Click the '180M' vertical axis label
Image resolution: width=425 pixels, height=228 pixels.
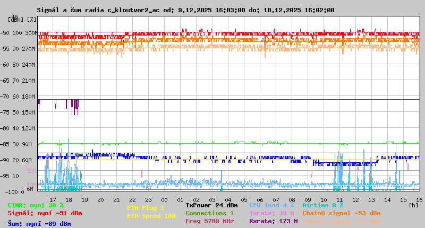coord(29,97)
